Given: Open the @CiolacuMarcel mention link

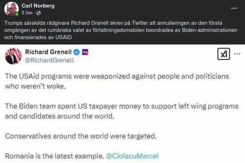Looking at the screenshot, I should click(132, 156).
